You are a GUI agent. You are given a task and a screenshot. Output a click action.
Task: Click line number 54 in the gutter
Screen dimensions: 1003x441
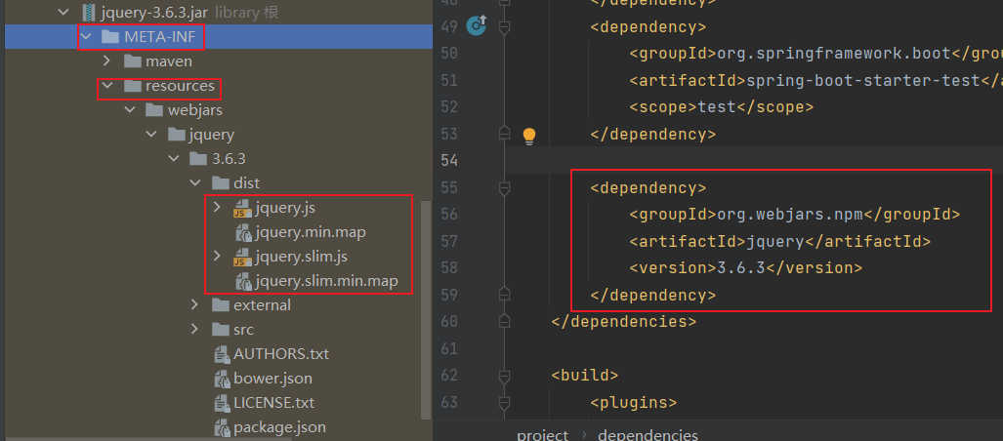click(449, 160)
